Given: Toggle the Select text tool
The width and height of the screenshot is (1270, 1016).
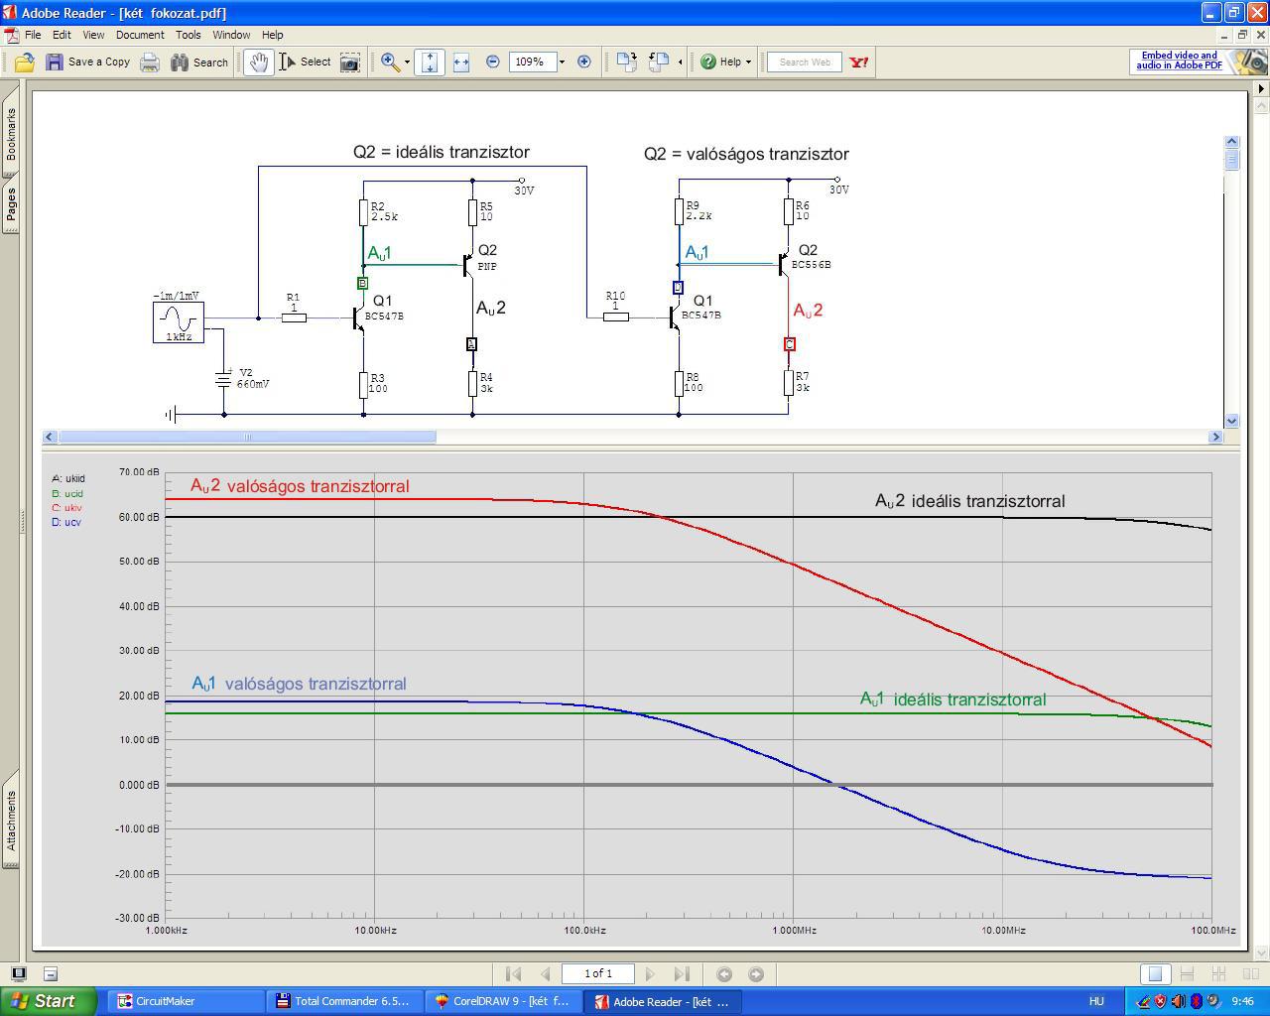Looking at the screenshot, I should click(x=306, y=63).
